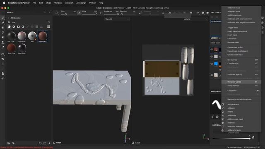Choose Add generator in context menu
265x149 pixels.
pyautogui.click(x=241, y=104)
